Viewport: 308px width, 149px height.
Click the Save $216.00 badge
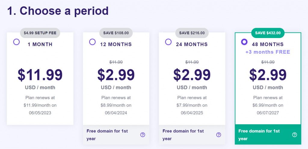pos(192,33)
